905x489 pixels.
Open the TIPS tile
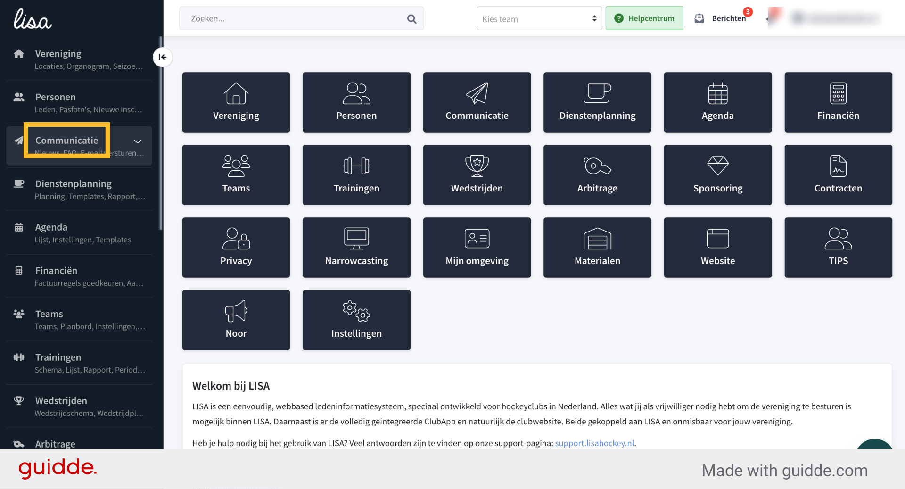(x=838, y=248)
